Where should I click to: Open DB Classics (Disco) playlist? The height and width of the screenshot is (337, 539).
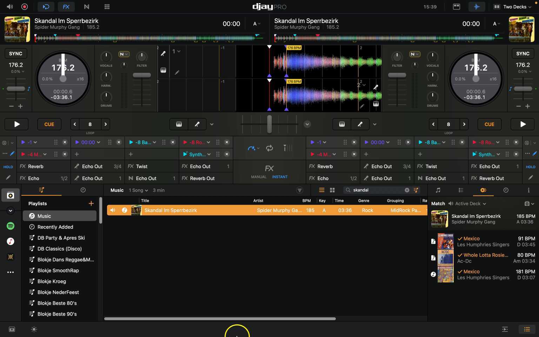pyautogui.click(x=60, y=249)
